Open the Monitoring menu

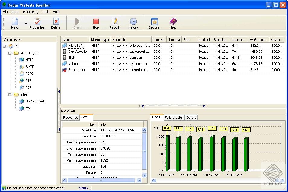[30, 12]
